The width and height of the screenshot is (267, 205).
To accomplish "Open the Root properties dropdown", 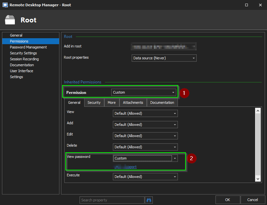I will pyautogui.click(x=164, y=58).
